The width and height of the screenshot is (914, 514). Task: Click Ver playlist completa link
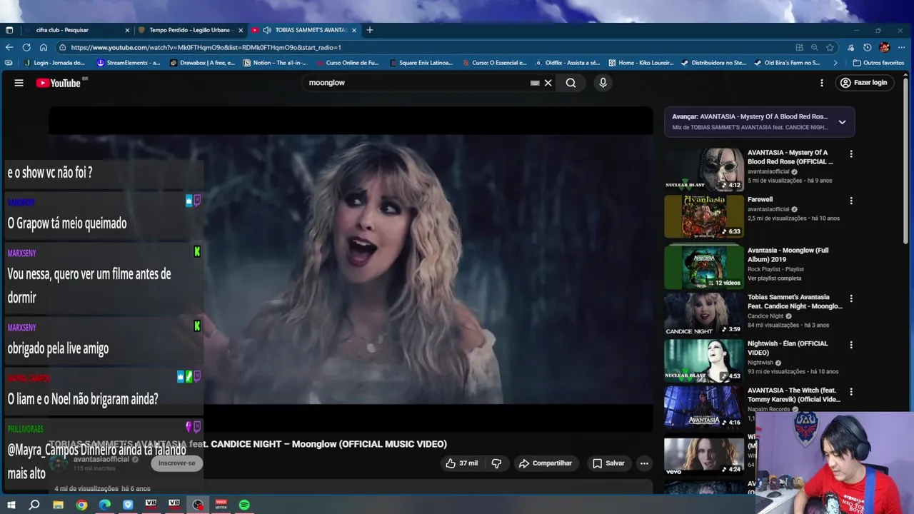[775, 278]
